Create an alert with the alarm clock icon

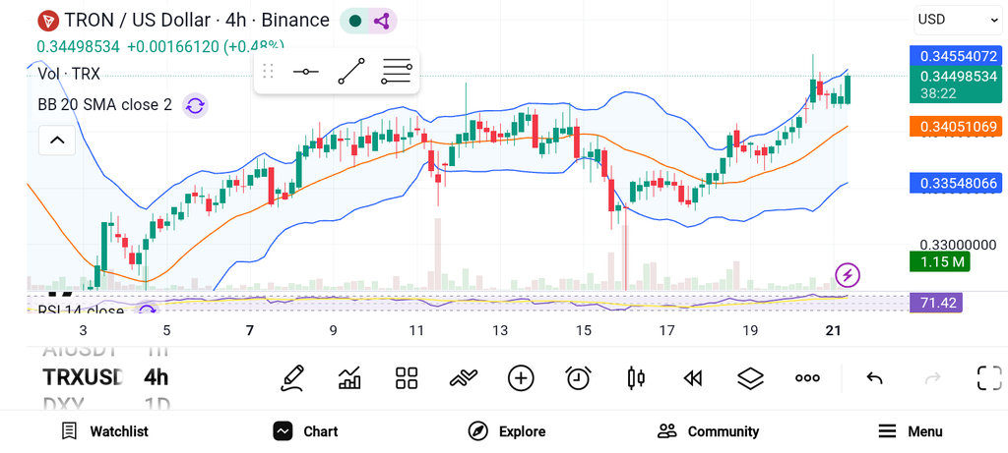(x=578, y=378)
